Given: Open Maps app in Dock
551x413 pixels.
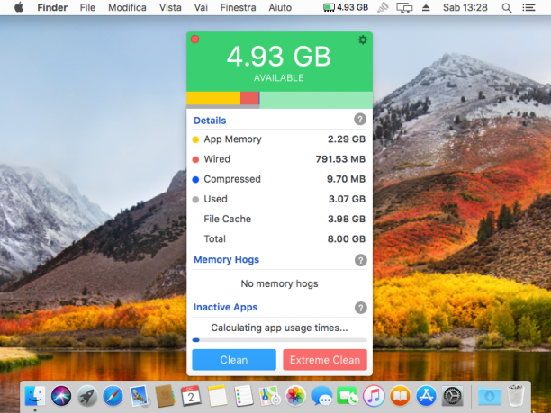Looking at the screenshot, I should 269,396.
